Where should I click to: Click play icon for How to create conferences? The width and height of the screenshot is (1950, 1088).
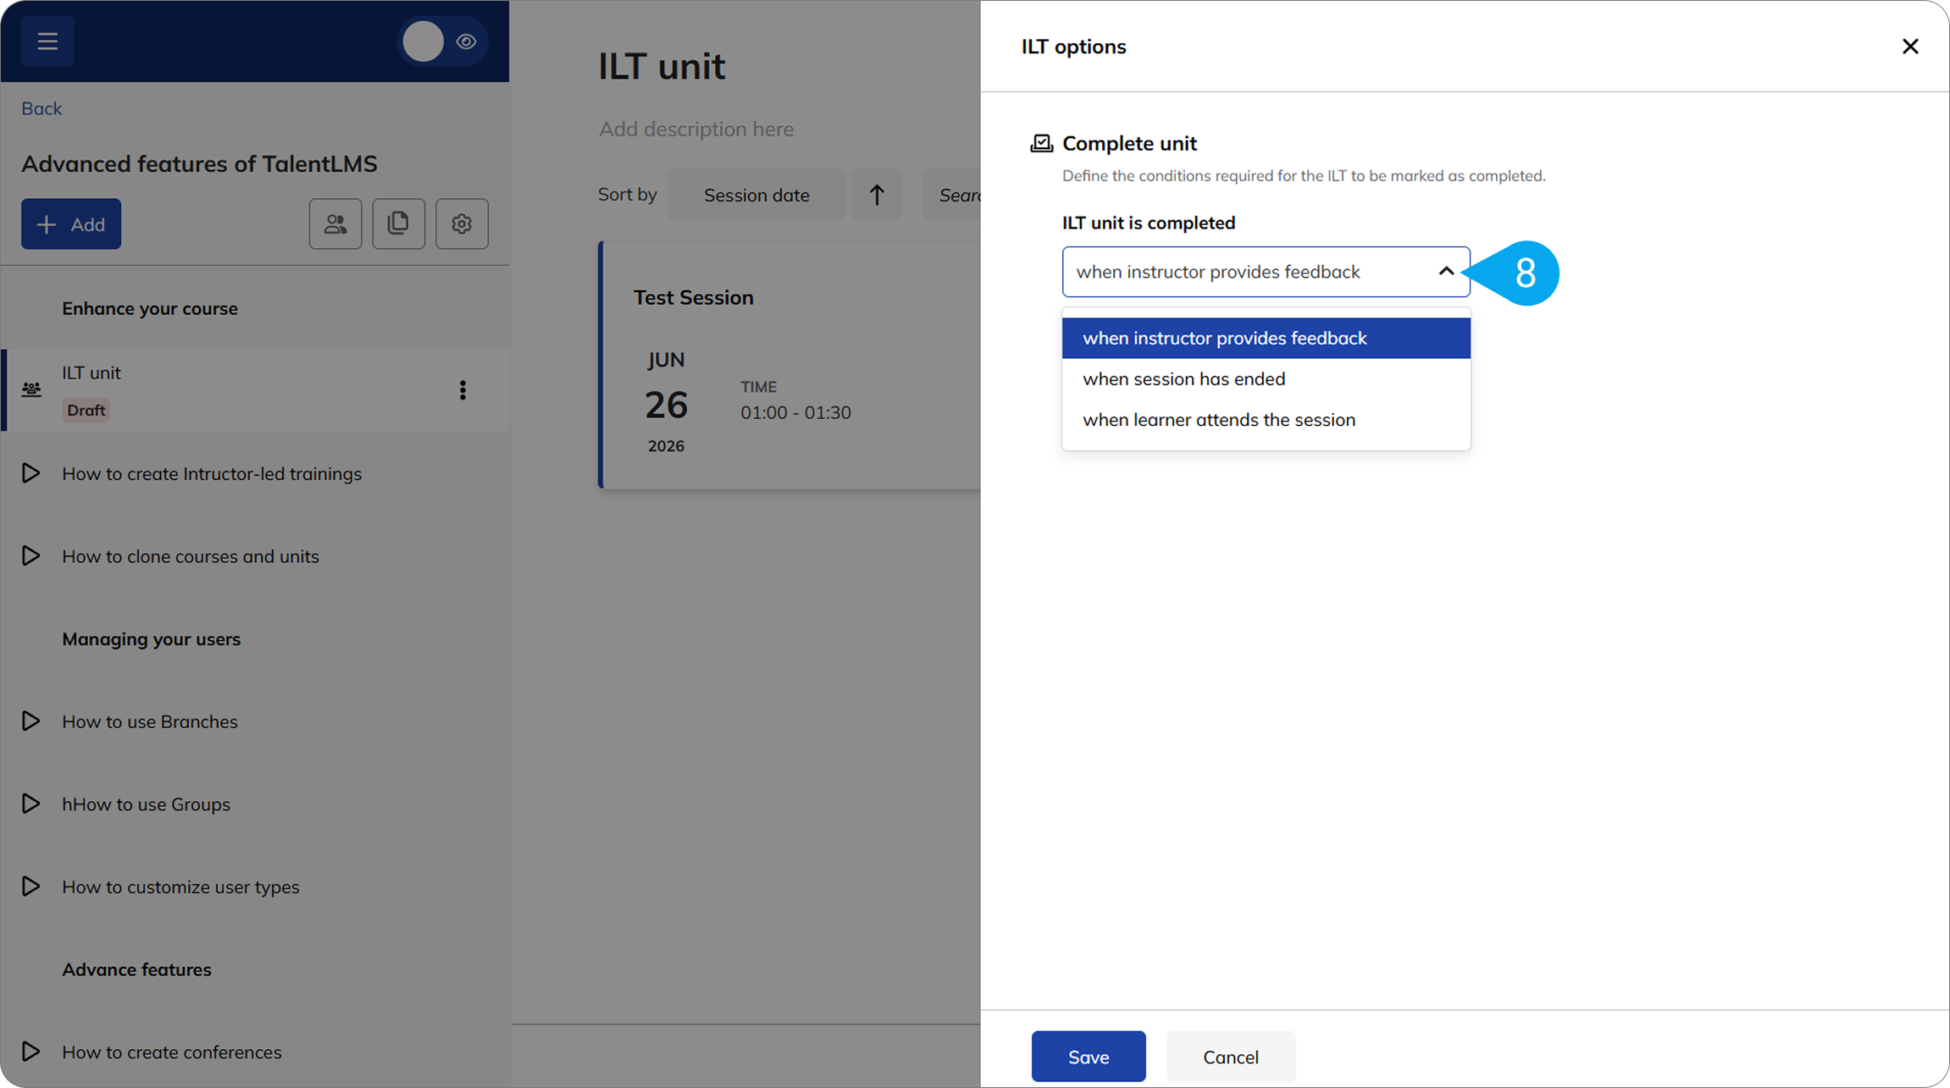click(x=30, y=1051)
